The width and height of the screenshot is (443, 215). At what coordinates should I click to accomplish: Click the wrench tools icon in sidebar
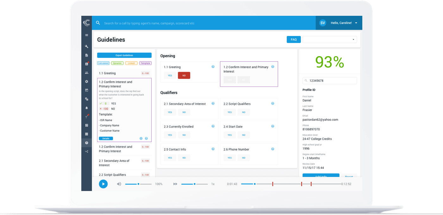86,46
